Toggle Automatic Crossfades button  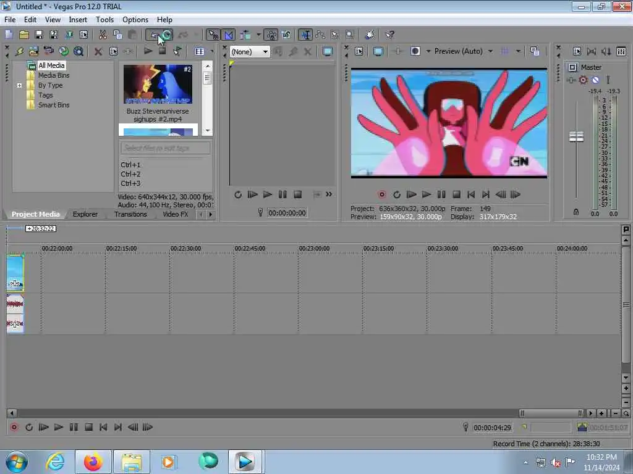[228, 35]
